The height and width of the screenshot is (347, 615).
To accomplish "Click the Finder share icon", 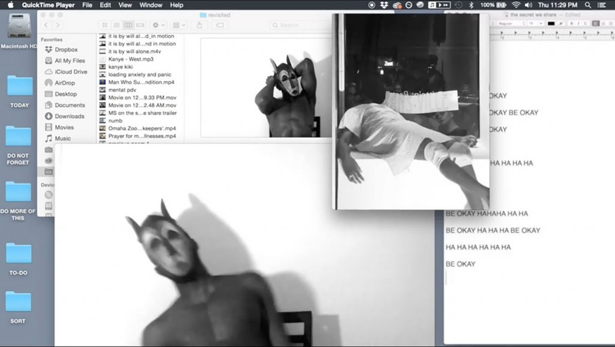I will click(199, 25).
